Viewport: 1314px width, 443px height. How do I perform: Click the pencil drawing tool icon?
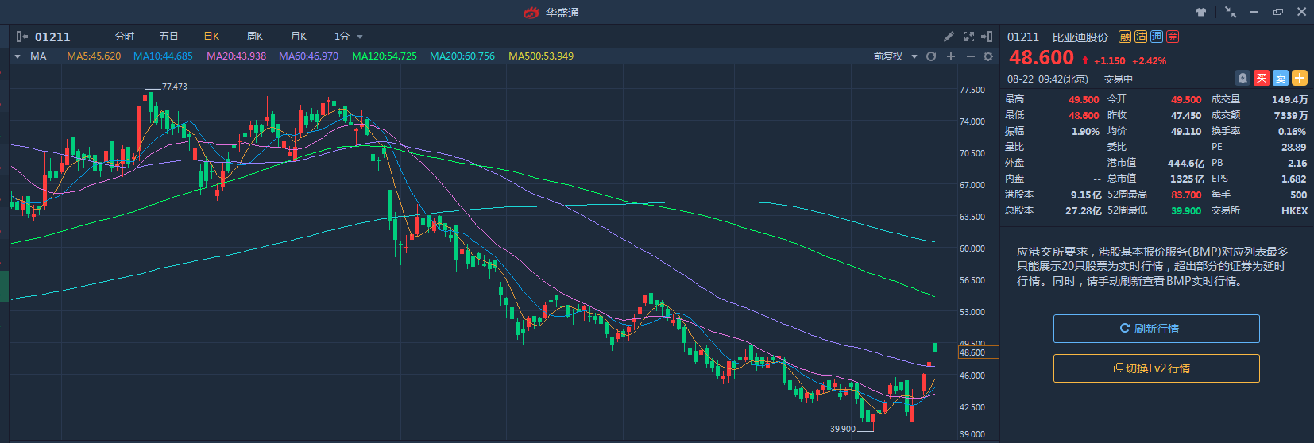tap(949, 37)
